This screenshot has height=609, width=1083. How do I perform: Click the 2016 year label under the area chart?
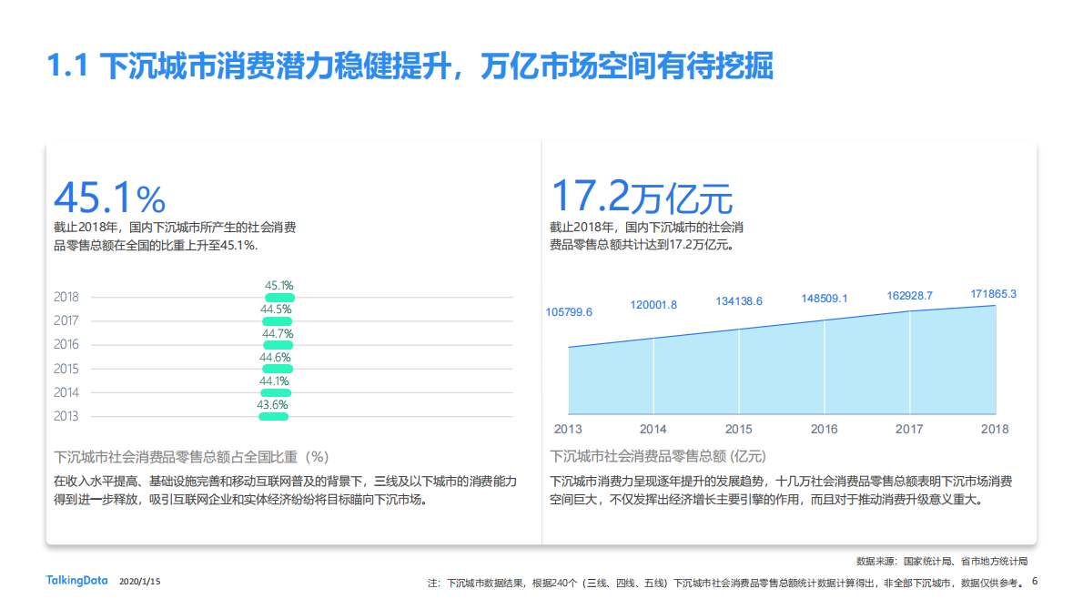coord(825,428)
